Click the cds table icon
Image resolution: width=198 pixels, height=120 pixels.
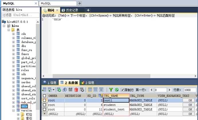coord(18,34)
